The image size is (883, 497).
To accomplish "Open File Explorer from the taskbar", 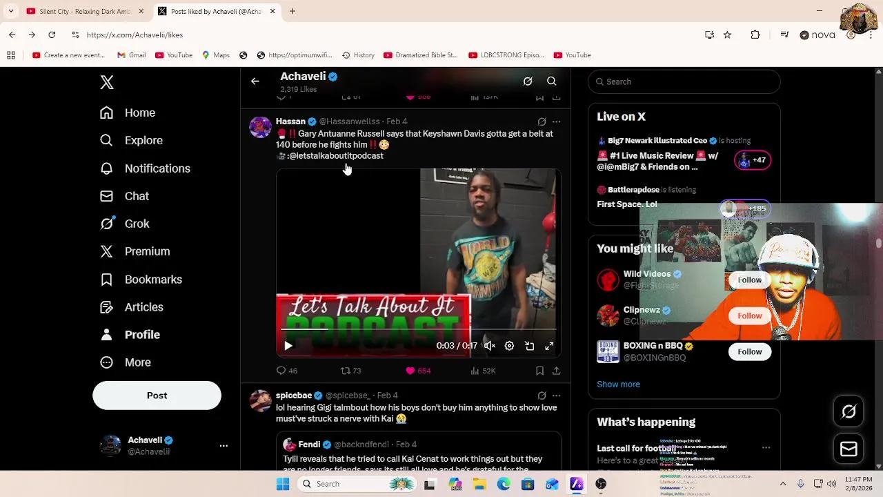I will [x=479, y=484].
